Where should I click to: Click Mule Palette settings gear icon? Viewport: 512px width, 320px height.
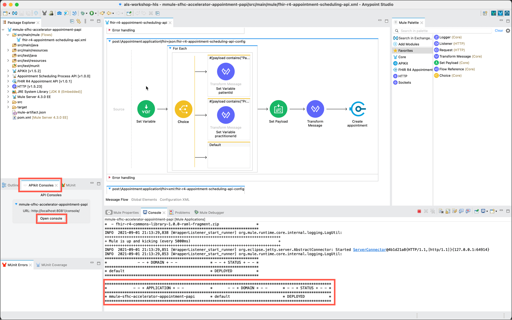pos(508,31)
